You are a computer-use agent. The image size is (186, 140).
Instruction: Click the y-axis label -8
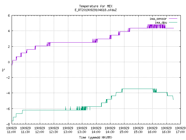coord(8,124)
